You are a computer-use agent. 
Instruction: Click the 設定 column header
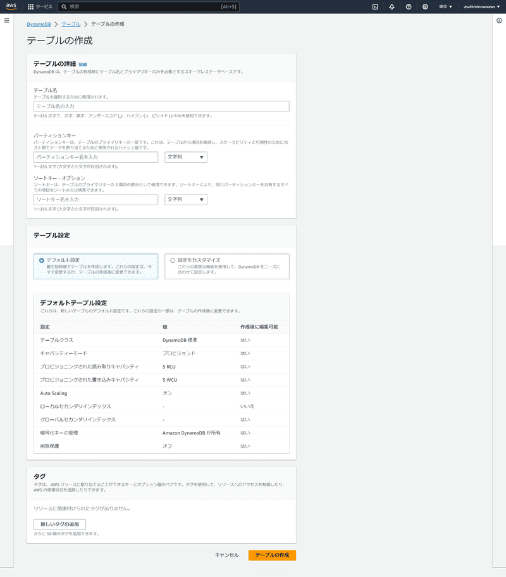(x=45, y=327)
